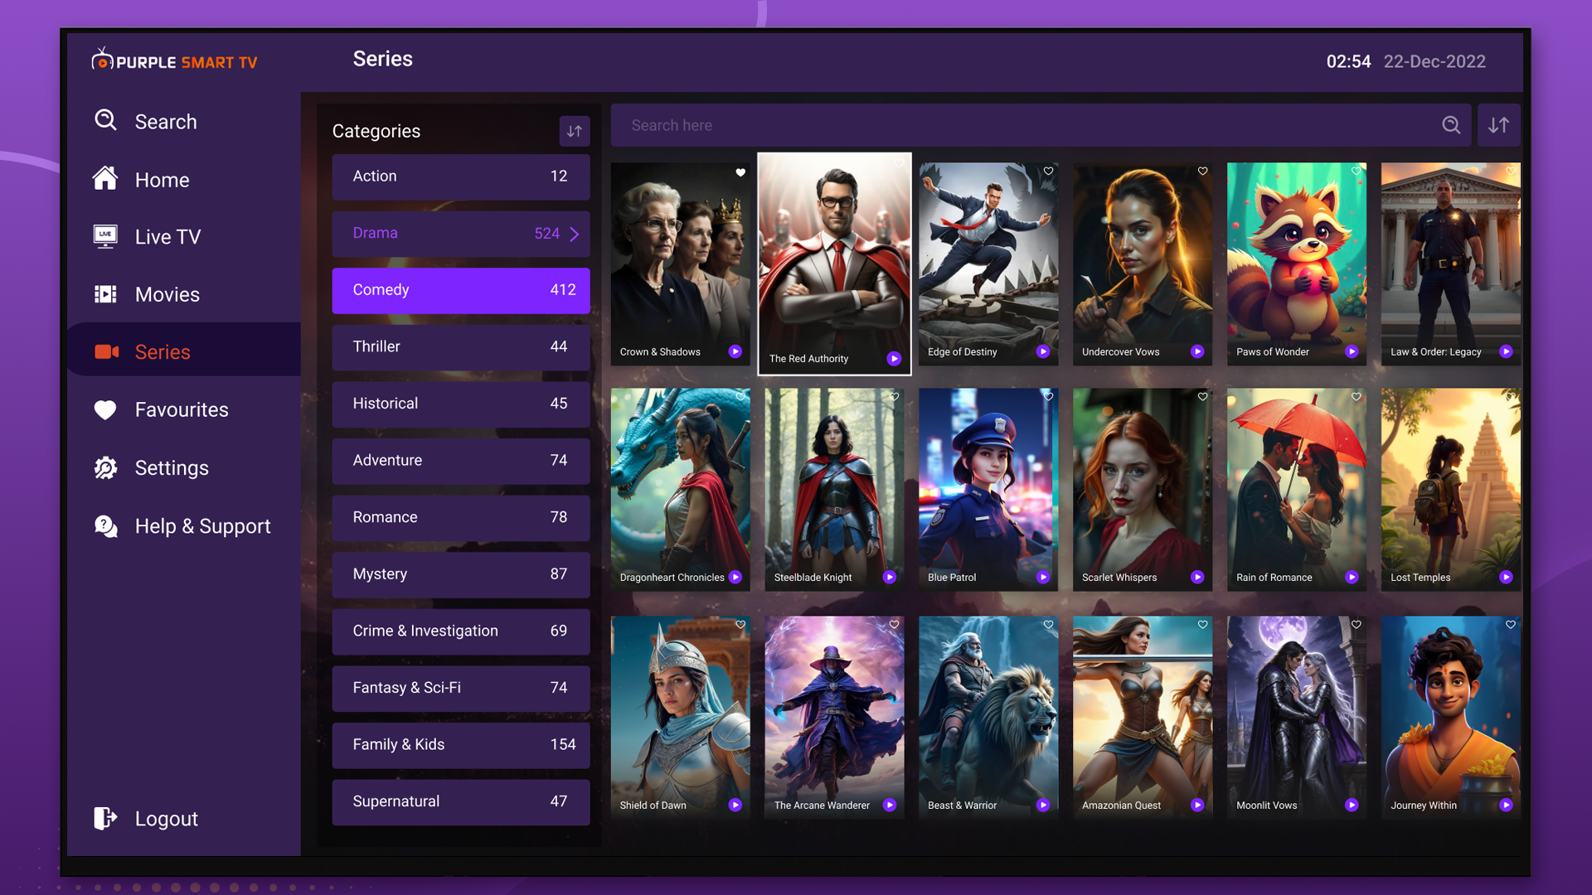Play Law & Order: Legacy via play icon
This screenshot has height=895, width=1592.
point(1506,351)
